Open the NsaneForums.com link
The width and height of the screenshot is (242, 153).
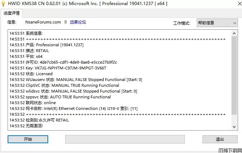click(43, 22)
